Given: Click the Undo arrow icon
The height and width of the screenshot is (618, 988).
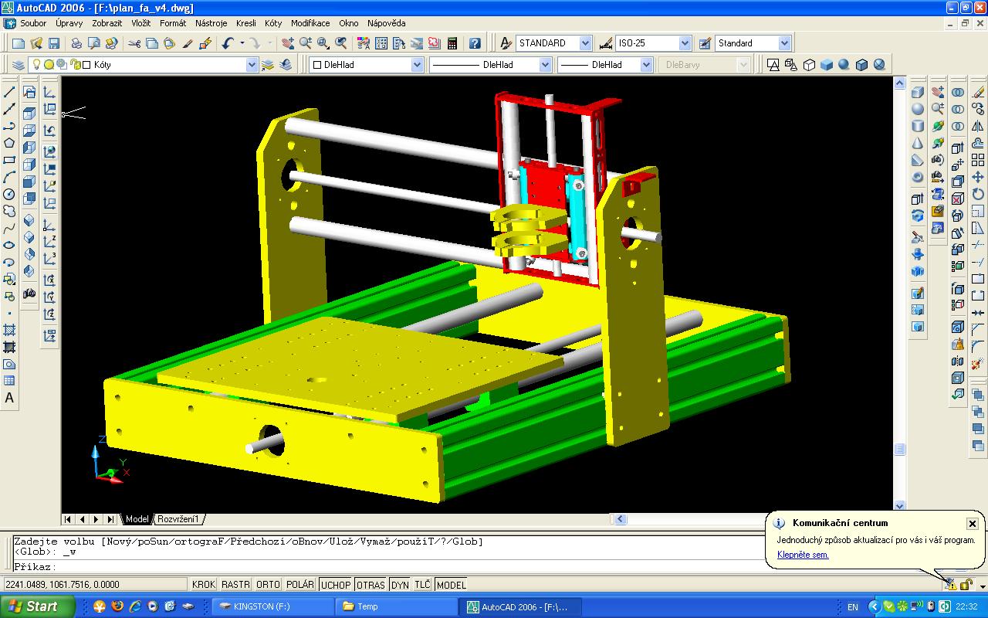Looking at the screenshot, I should pos(227,43).
